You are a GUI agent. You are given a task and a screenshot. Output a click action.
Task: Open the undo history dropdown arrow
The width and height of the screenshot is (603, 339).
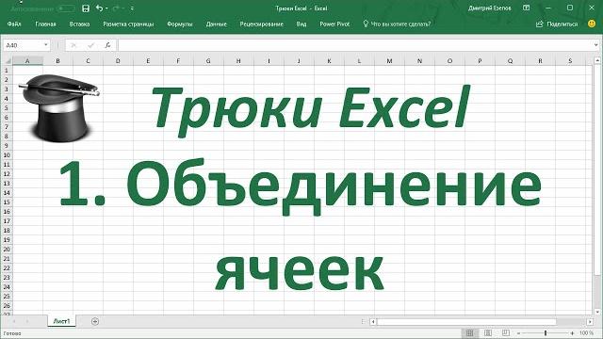point(106,8)
